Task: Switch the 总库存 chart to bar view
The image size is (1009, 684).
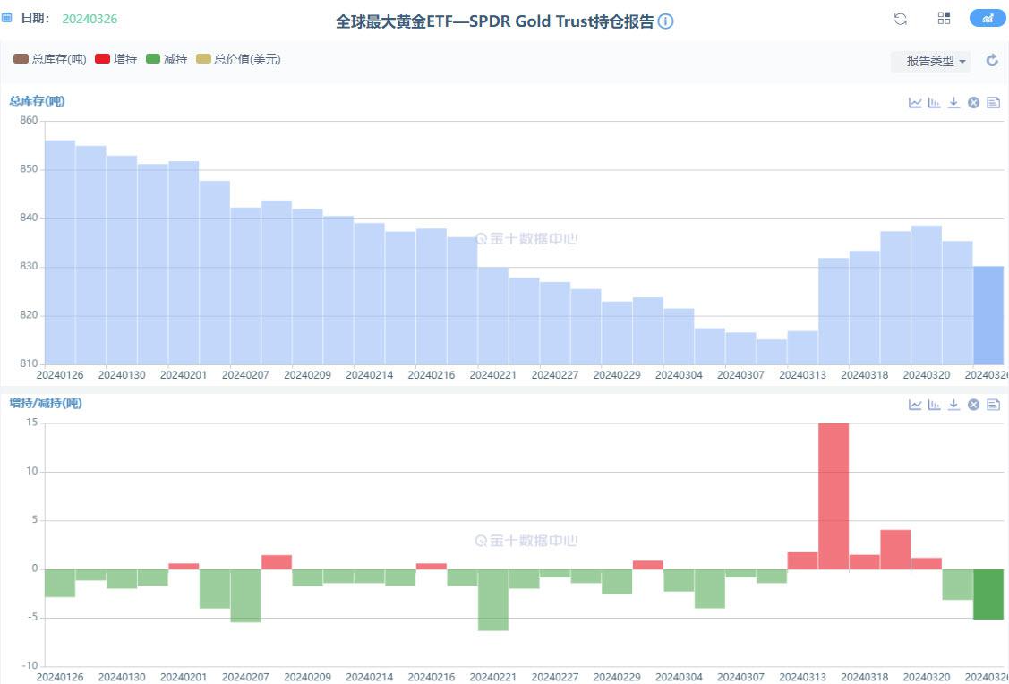Action: point(935,102)
